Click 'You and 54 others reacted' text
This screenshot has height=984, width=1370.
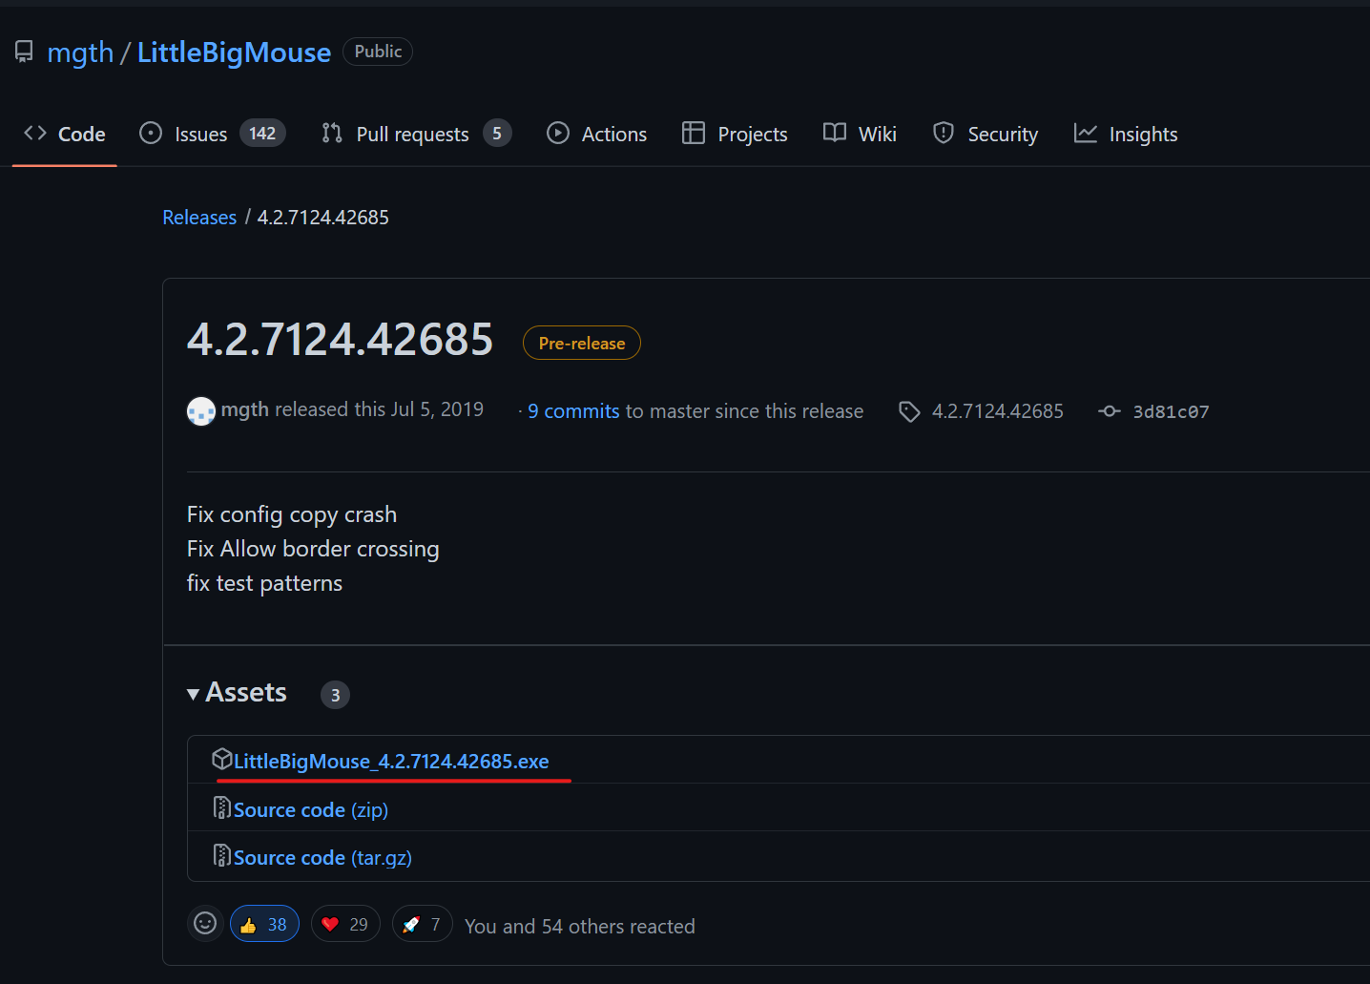[580, 926]
